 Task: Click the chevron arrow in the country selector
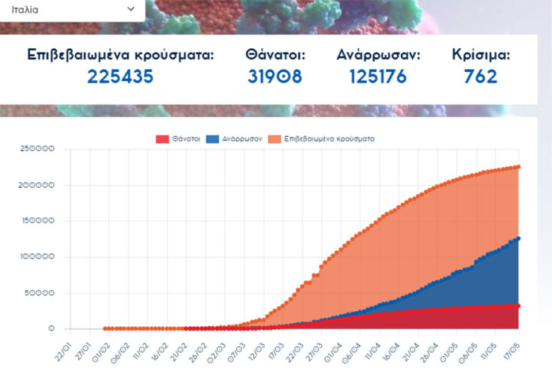[131, 9]
